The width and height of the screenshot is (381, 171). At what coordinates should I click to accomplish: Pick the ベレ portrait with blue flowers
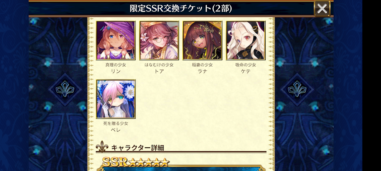pyautogui.click(x=116, y=99)
